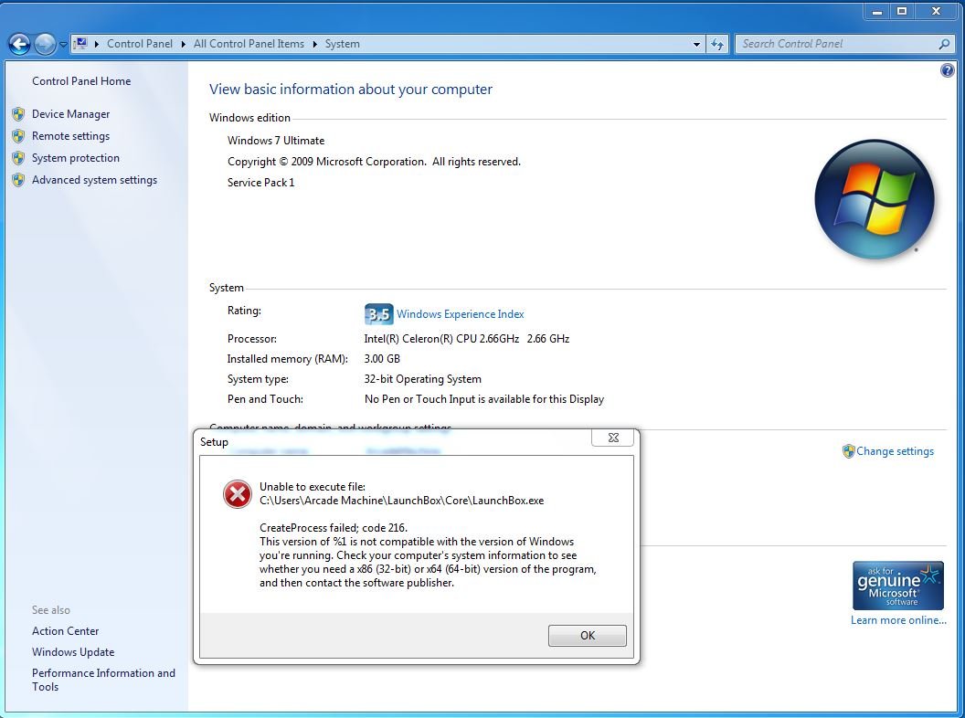Open Advanced system settings
This screenshot has height=718, width=965.
94,180
